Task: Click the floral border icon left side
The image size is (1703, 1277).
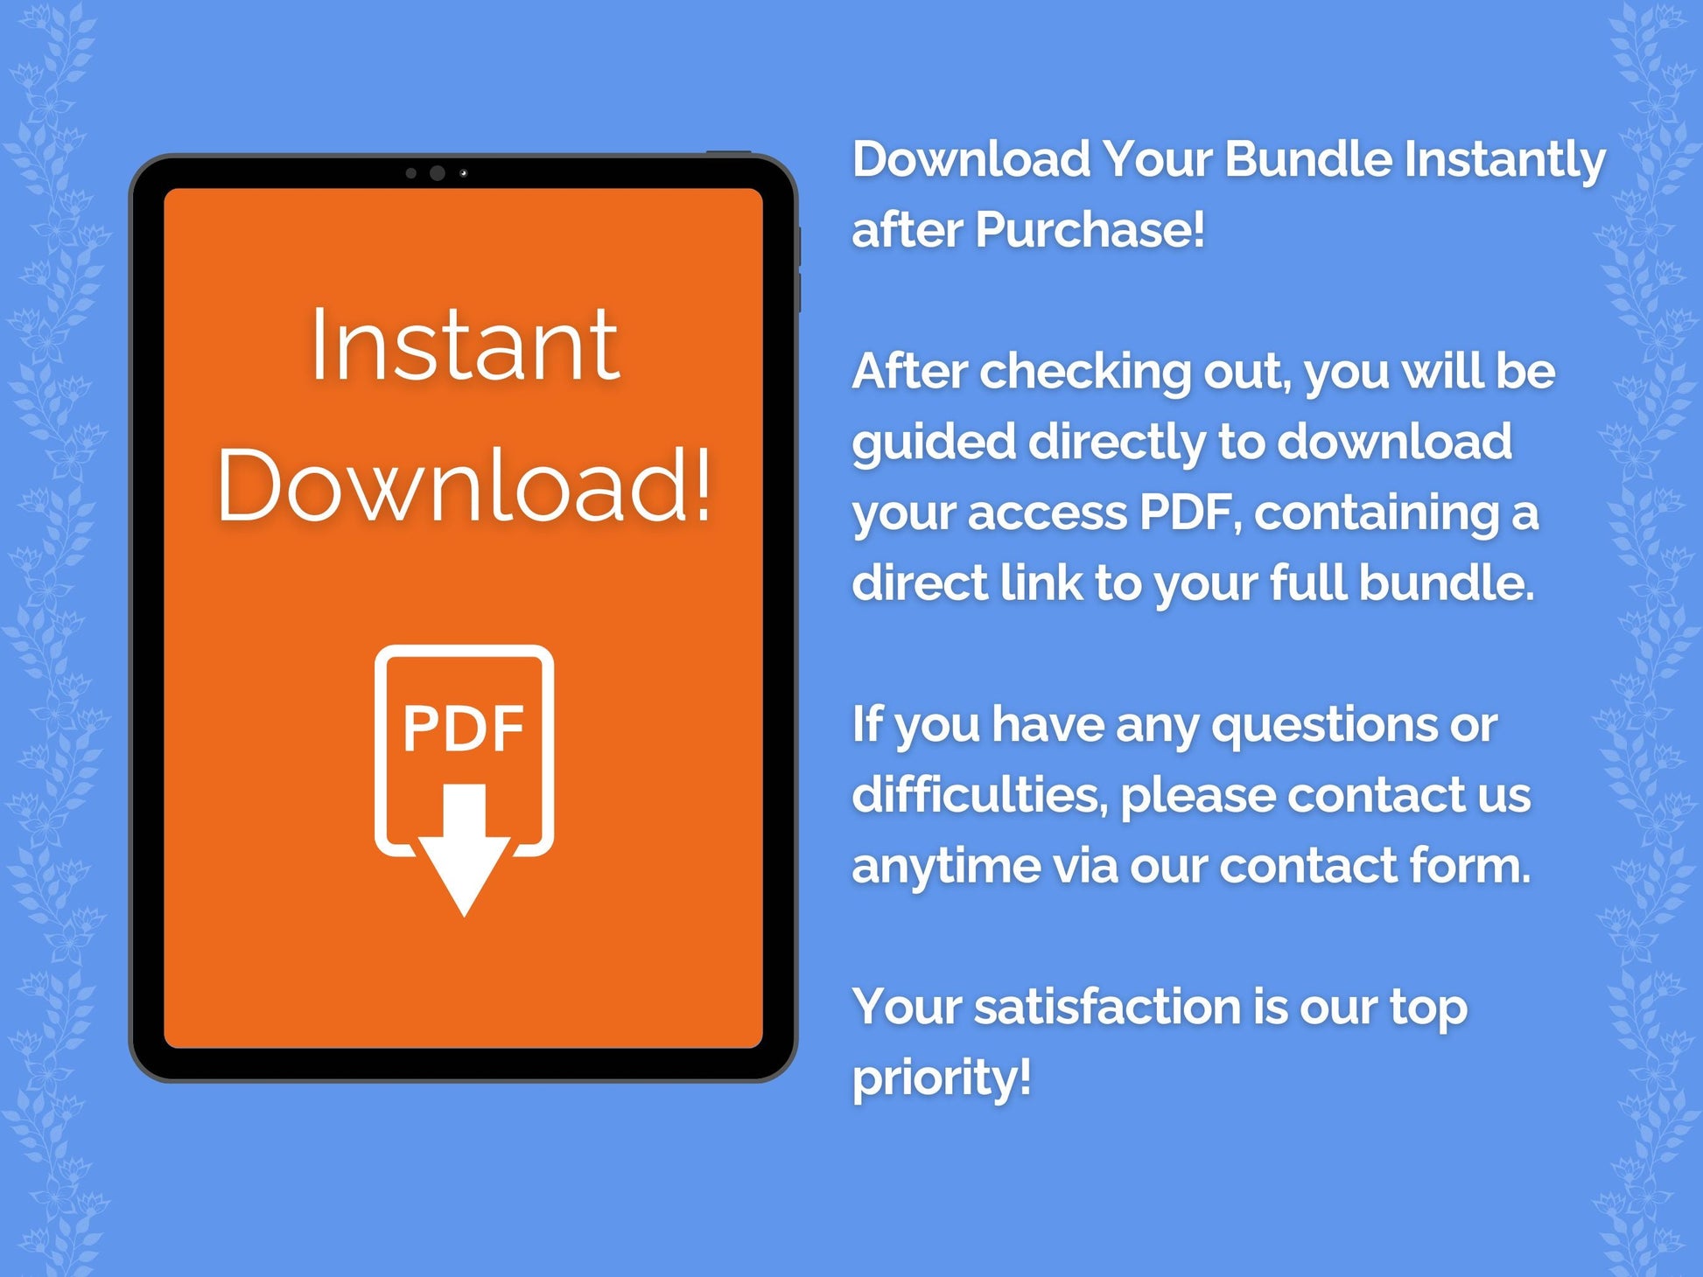Action: pyautogui.click(x=47, y=638)
